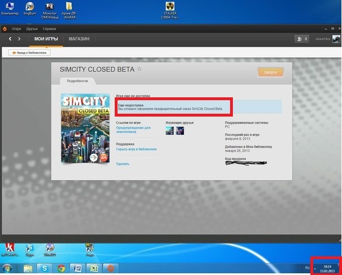Click the taskbar clock showing 16:14
Screen dimensions: 342x275
coord(327,269)
